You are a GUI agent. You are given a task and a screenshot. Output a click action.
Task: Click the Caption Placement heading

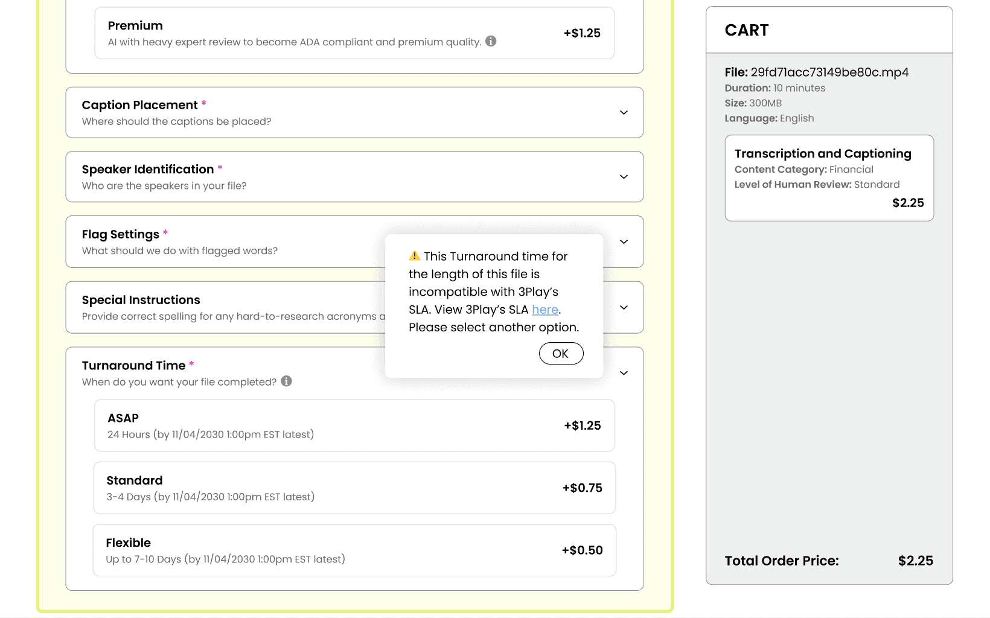click(x=139, y=105)
